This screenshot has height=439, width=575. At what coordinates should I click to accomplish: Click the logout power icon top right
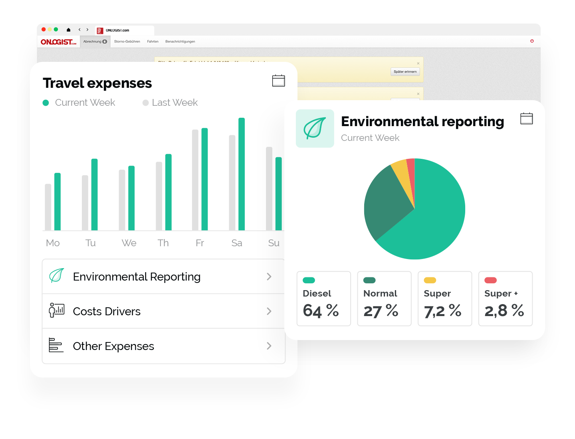[532, 41]
